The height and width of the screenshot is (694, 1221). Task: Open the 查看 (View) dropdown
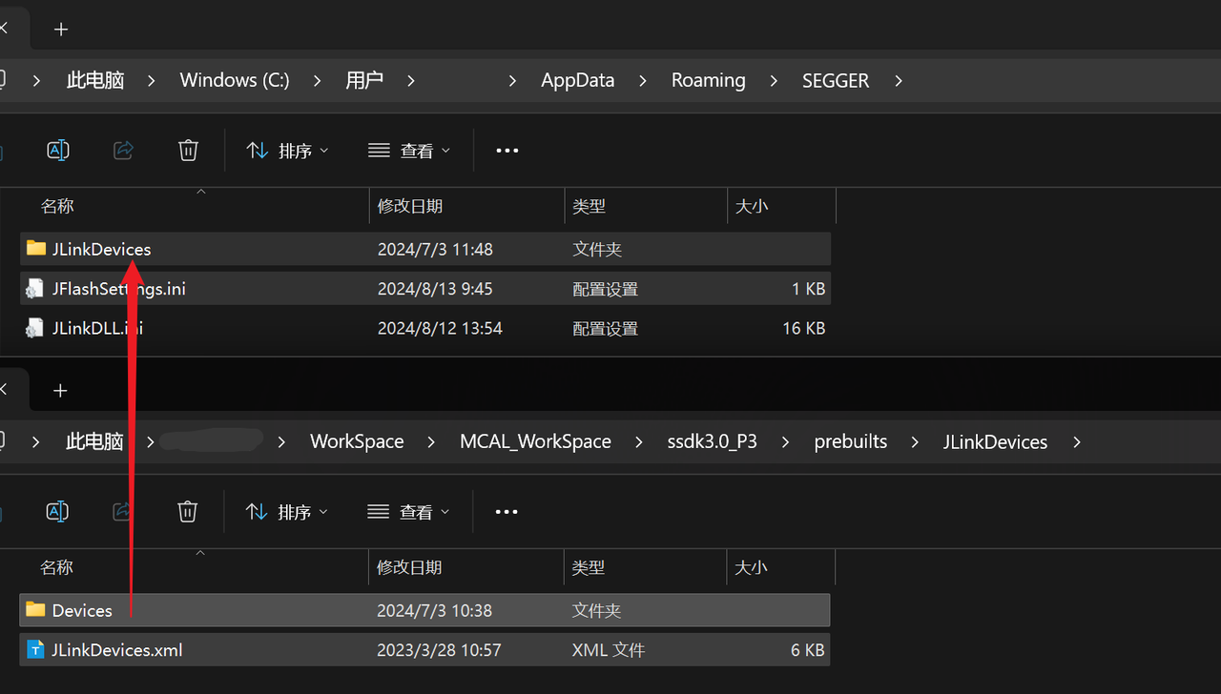click(x=408, y=150)
